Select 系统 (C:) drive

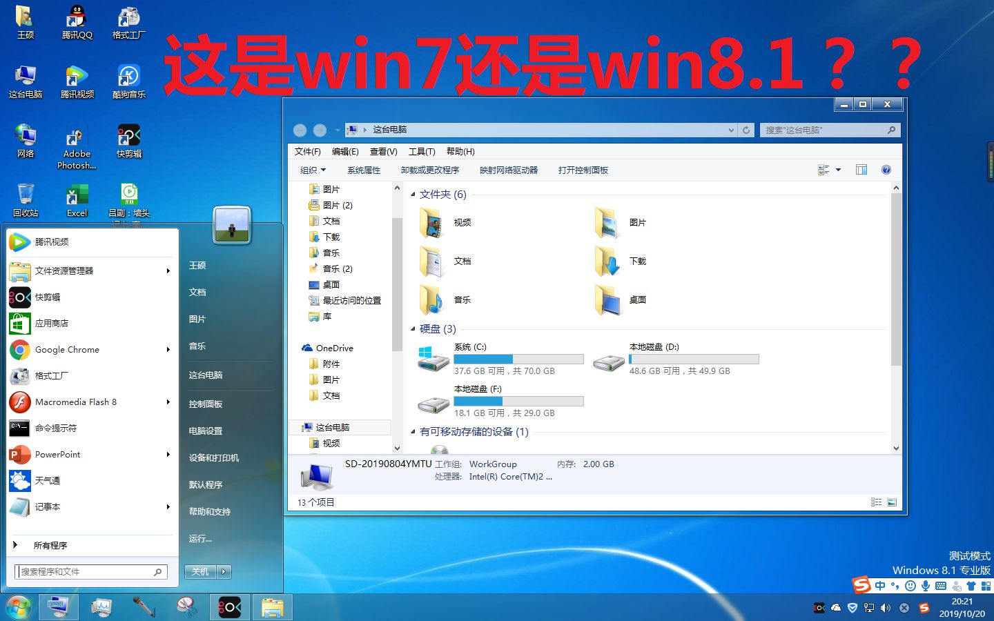click(x=501, y=359)
